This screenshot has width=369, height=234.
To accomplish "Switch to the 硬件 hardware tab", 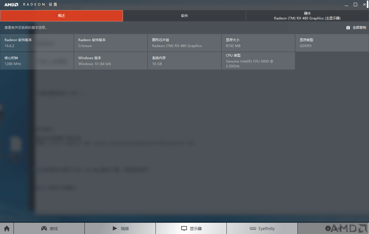I will point(307,16).
